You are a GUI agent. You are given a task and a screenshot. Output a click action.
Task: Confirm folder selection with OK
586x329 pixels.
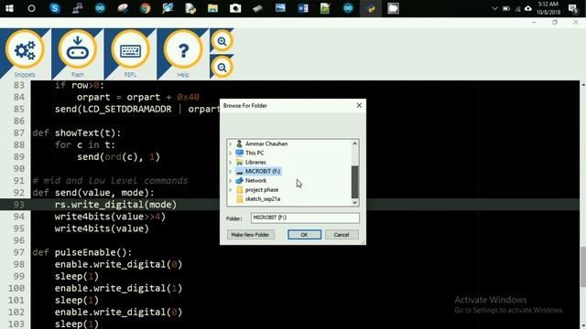(x=304, y=235)
